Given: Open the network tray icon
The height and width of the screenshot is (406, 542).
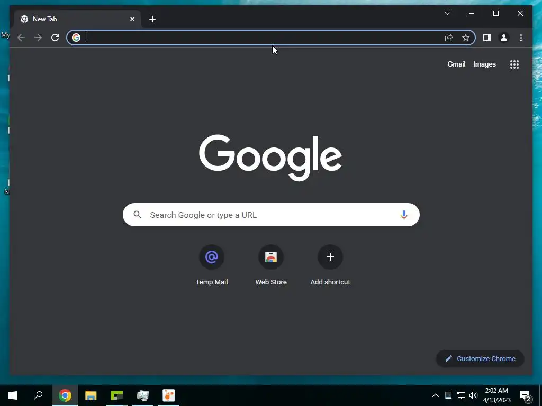Looking at the screenshot, I should coord(461,395).
